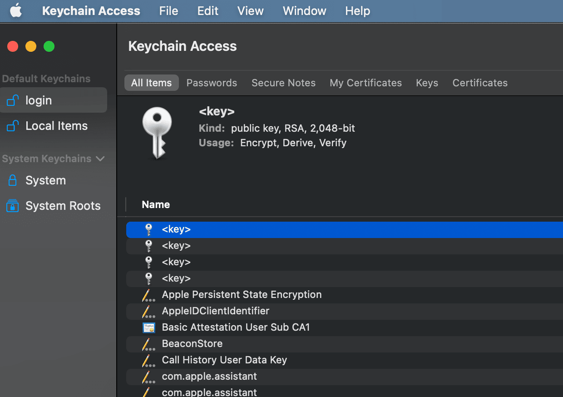Open the Window menu
The height and width of the screenshot is (397, 563).
pos(304,10)
